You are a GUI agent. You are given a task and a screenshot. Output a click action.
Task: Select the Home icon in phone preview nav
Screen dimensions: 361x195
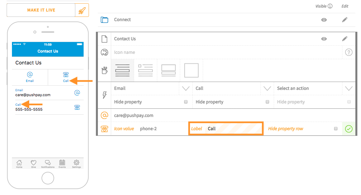[x=19, y=163]
